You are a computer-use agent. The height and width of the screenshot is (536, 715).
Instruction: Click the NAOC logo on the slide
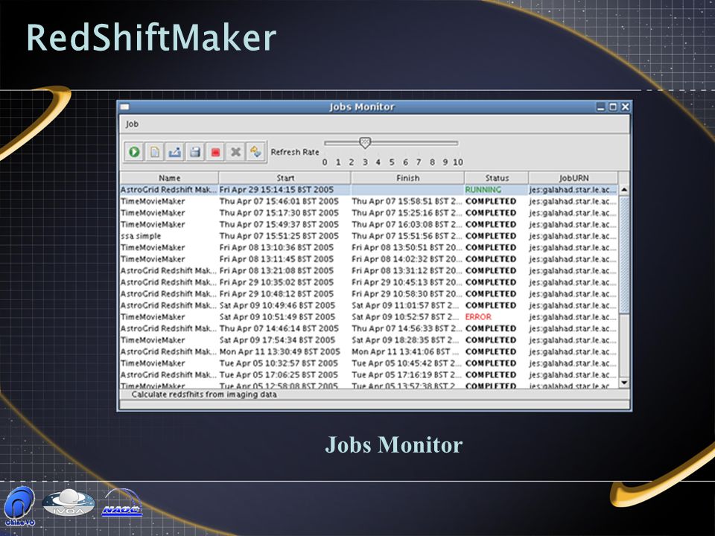pos(121,504)
